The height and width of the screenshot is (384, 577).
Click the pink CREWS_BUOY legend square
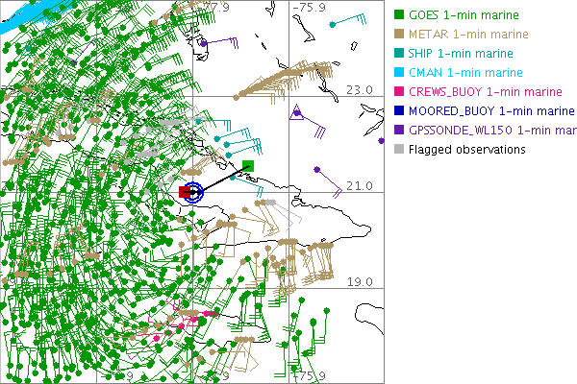click(398, 92)
